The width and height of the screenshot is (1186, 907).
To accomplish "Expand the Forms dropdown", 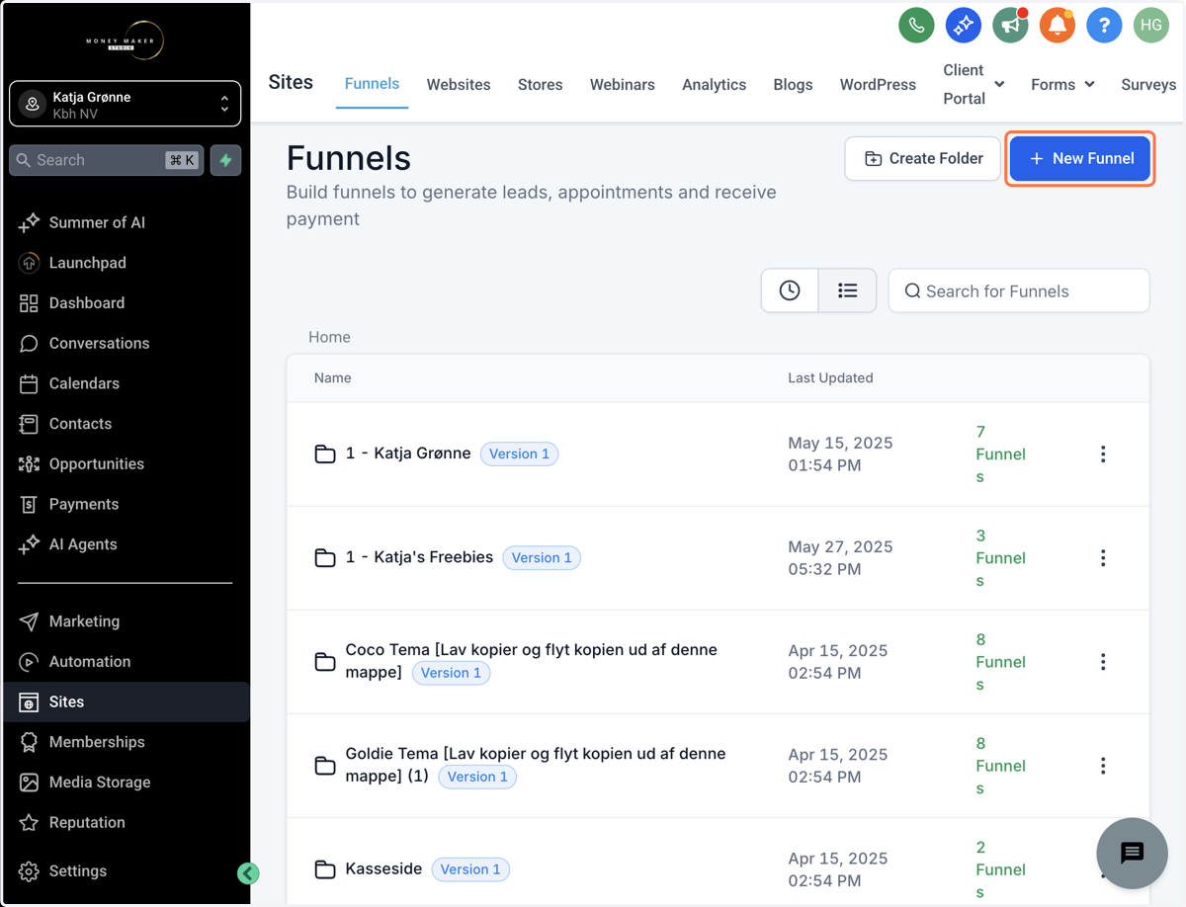I will [1062, 84].
